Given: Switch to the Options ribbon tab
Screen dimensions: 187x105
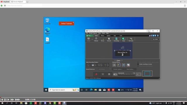Looking at the screenshot, I should pyautogui.click(x=108, y=36).
